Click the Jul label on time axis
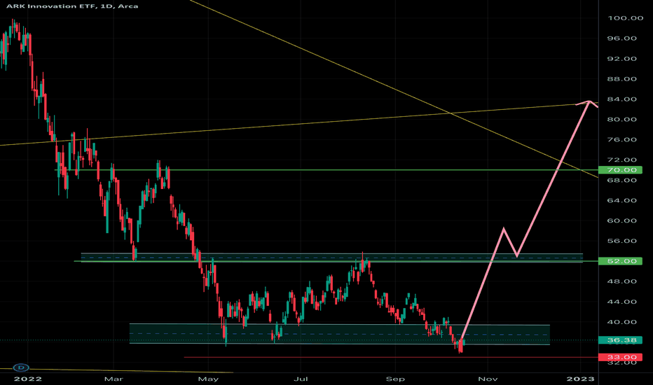The height and width of the screenshot is (385, 653). pyautogui.click(x=301, y=379)
